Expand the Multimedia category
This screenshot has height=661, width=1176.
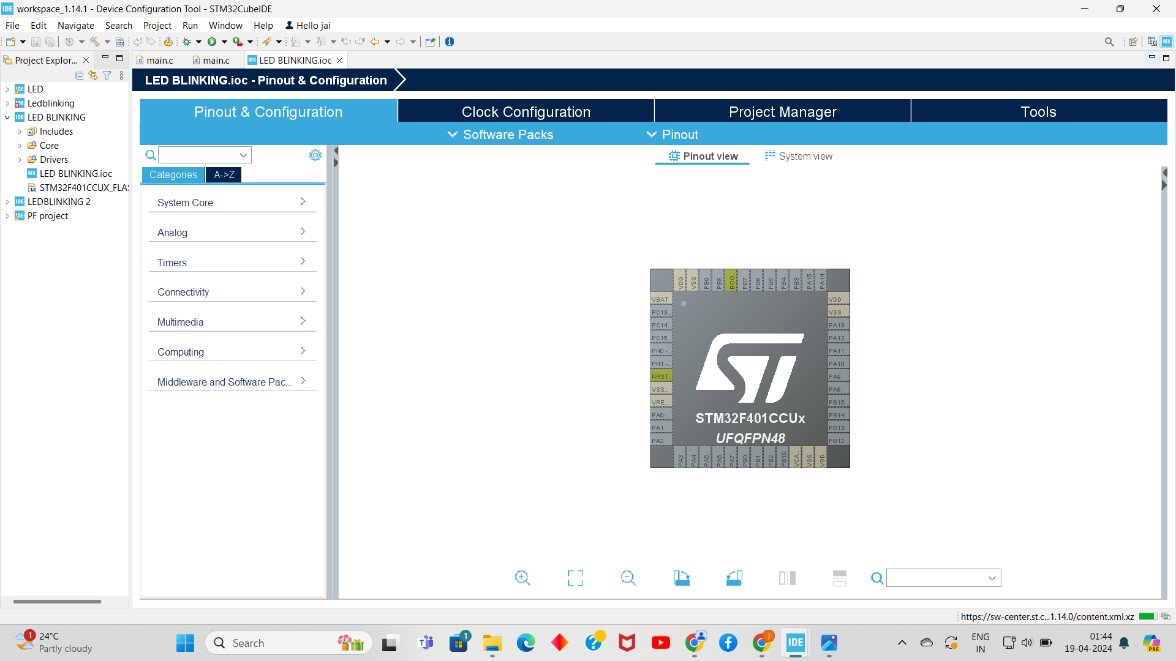click(232, 322)
